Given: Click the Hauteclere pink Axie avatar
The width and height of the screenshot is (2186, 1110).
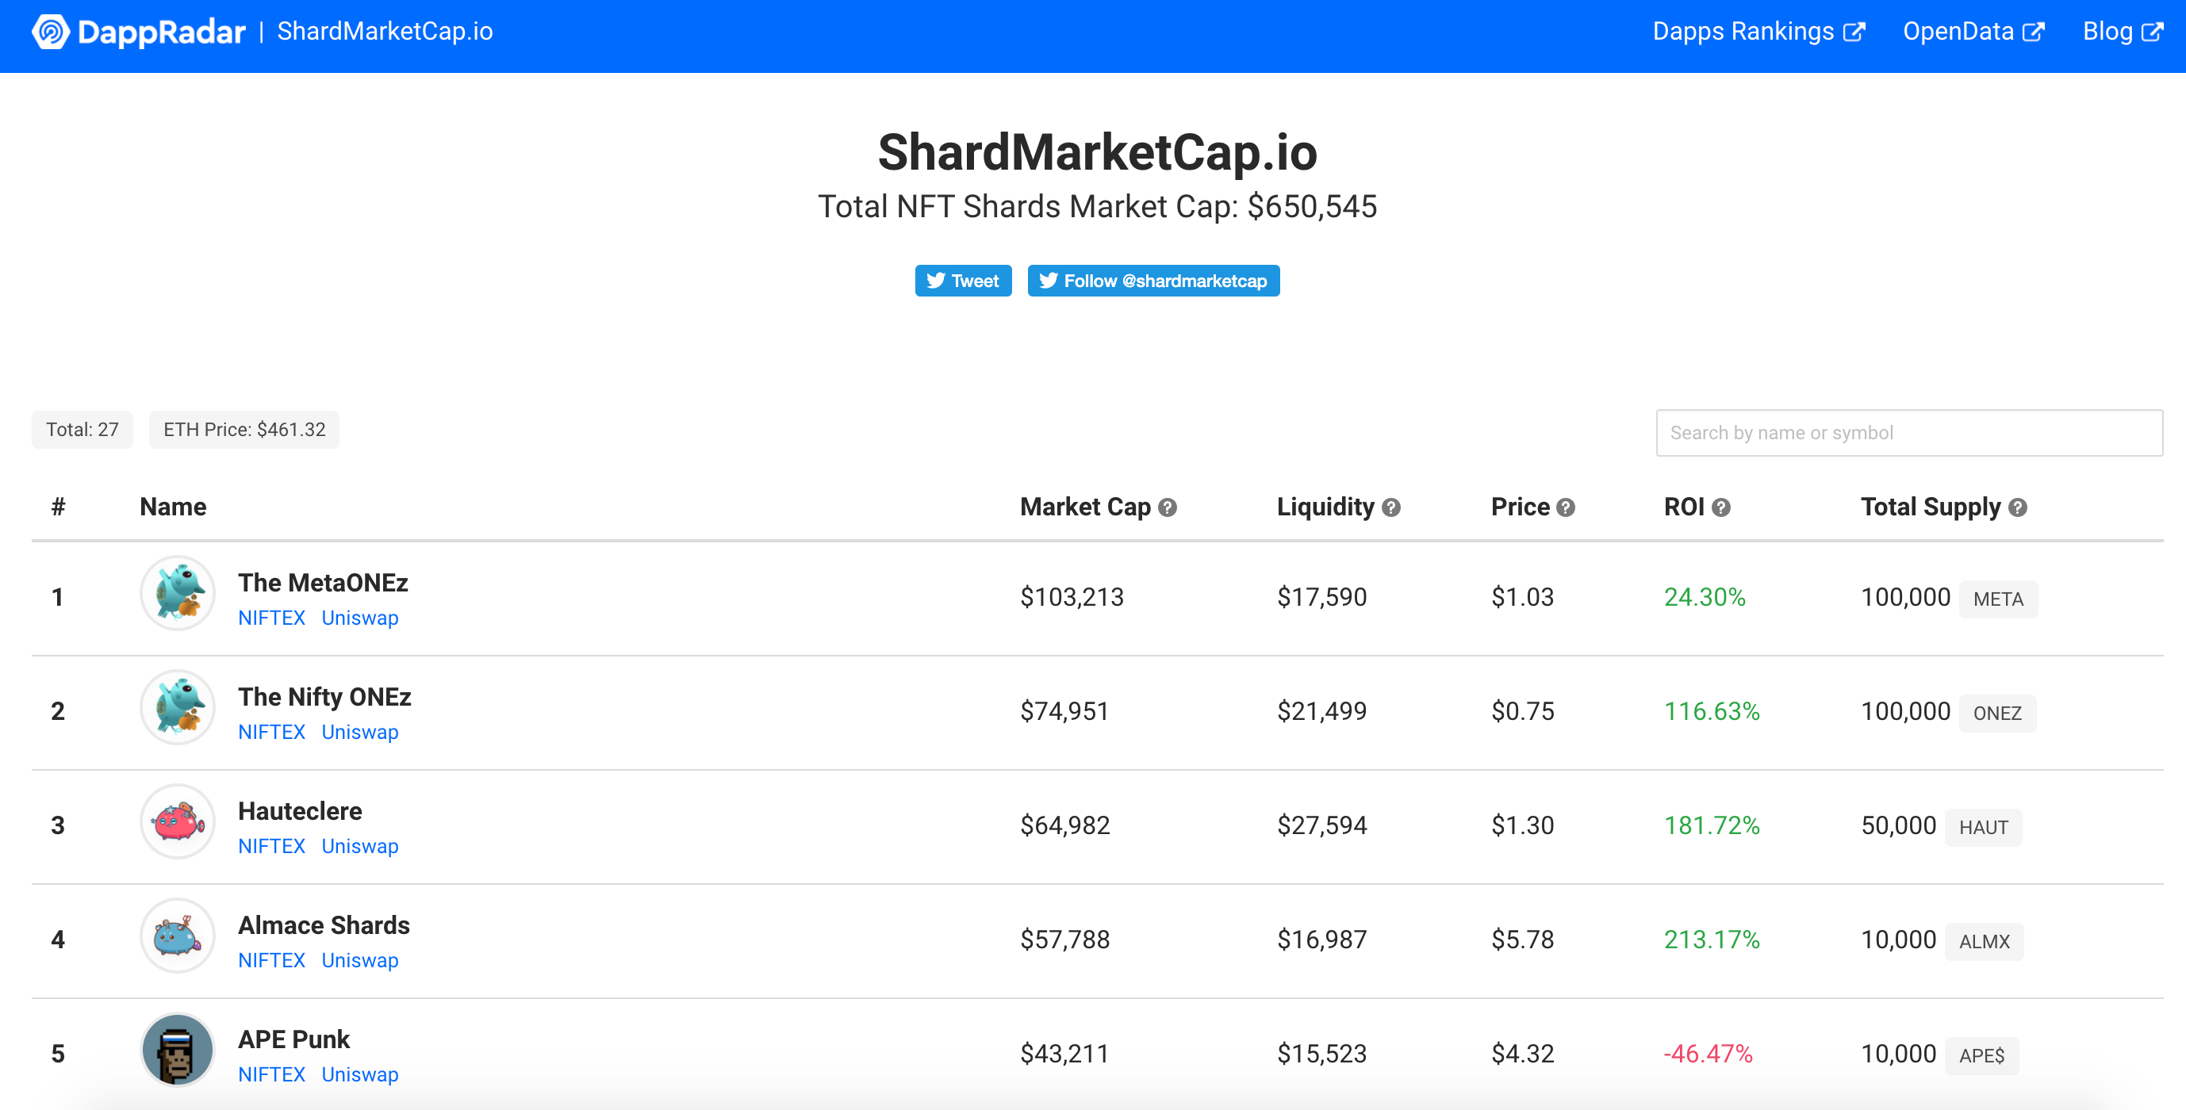Looking at the screenshot, I should [178, 821].
